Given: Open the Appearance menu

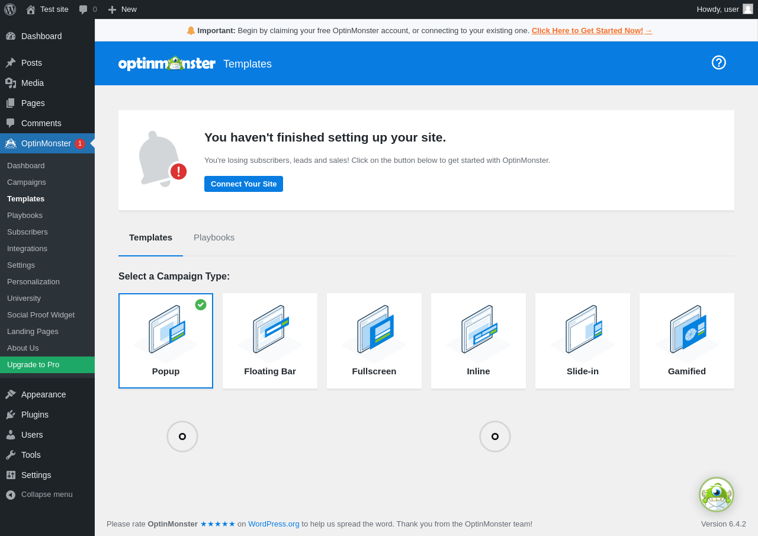Looking at the screenshot, I should (47, 394).
